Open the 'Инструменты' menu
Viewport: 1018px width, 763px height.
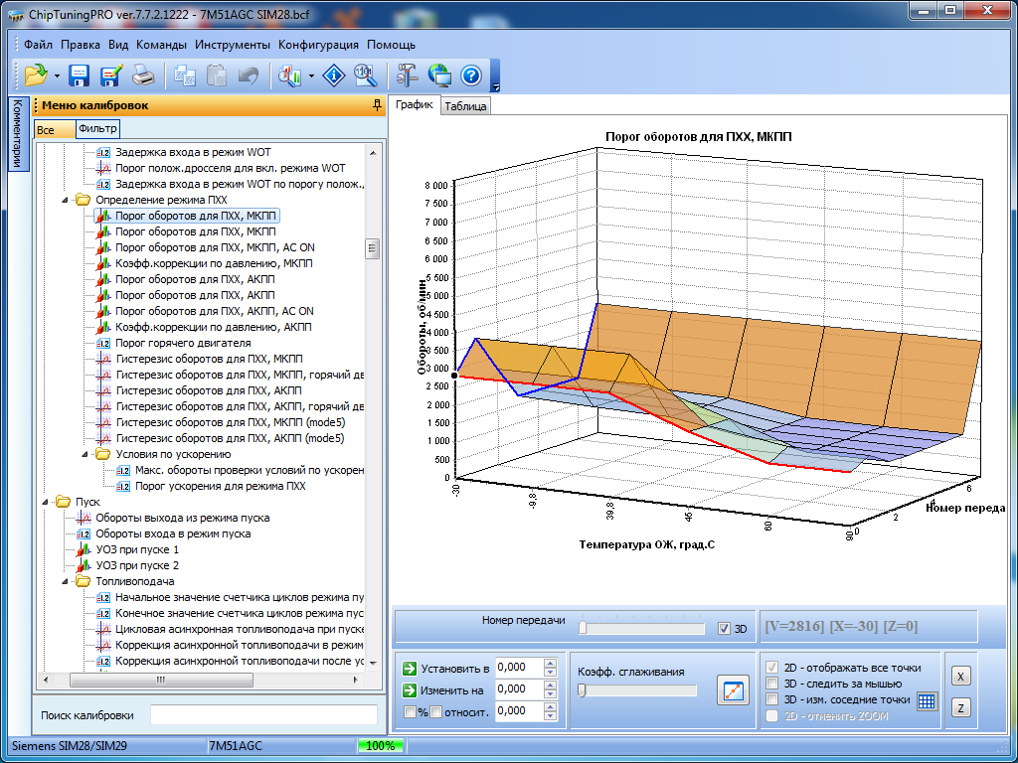(x=233, y=45)
